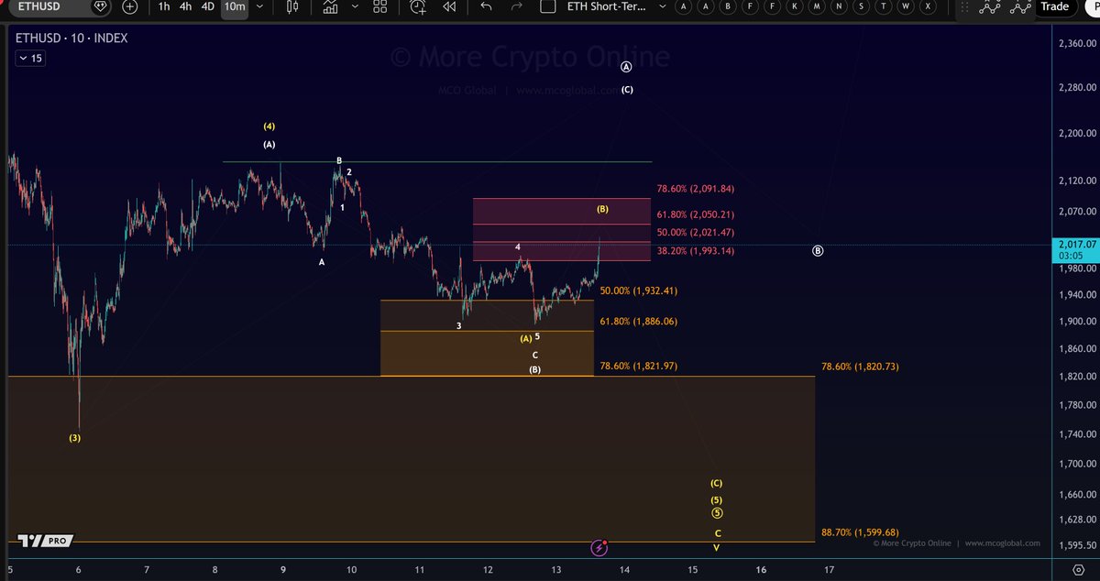Open the Trade panel button
This screenshot has height=581, width=1100.
1054,6
